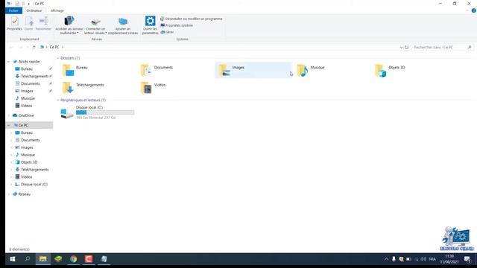This screenshot has height=268, width=477.
Task: Collapse Accès rapide in navigation pane
Action: tap(8, 62)
